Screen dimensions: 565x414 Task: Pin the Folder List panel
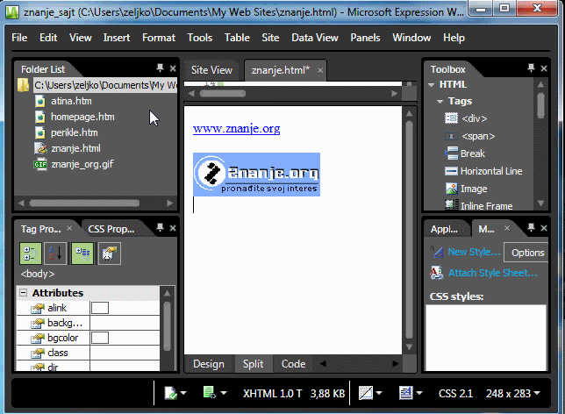pyautogui.click(x=160, y=68)
